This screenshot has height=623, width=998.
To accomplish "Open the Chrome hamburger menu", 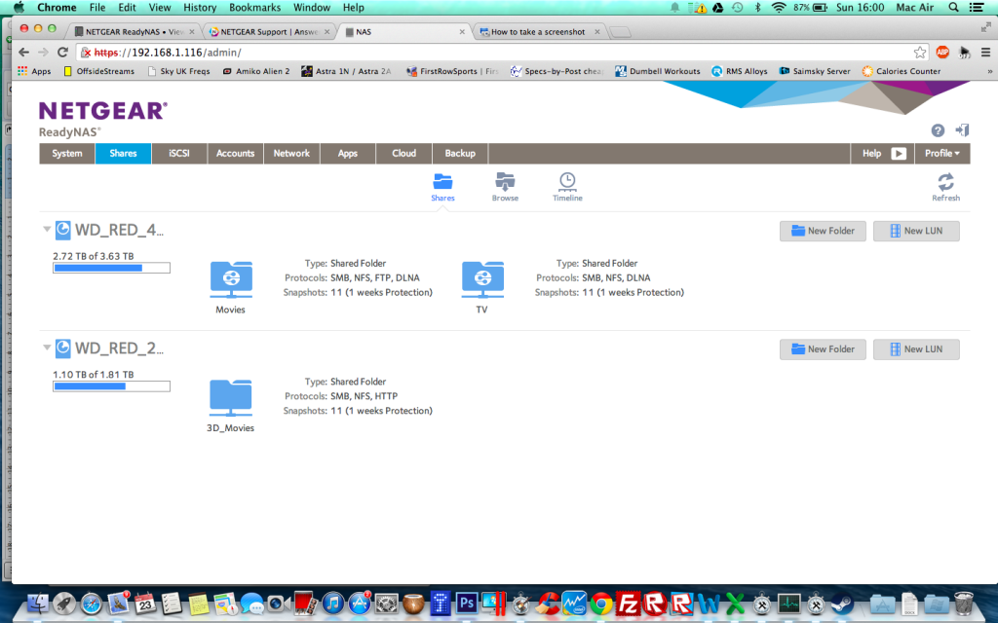I will pyautogui.click(x=985, y=53).
